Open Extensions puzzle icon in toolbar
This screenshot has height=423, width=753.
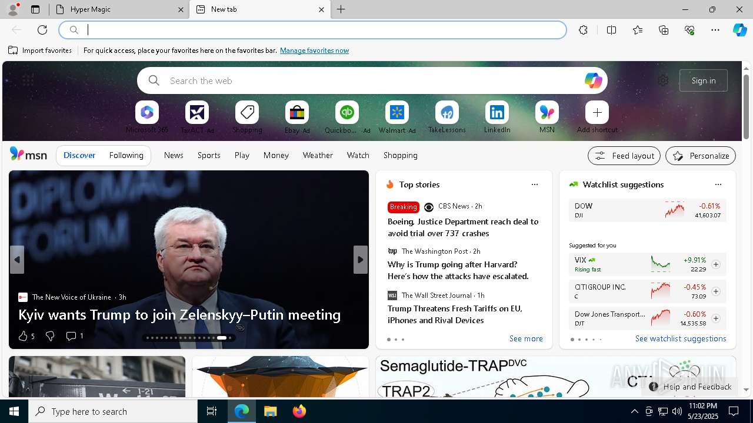[583, 30]
